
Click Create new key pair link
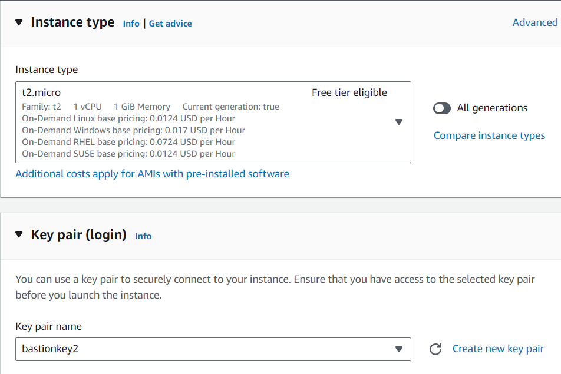(498, 349)
